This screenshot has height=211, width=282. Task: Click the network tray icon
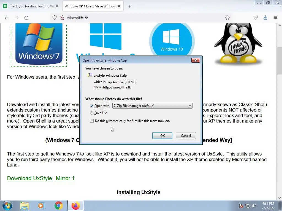coord(248,206)
